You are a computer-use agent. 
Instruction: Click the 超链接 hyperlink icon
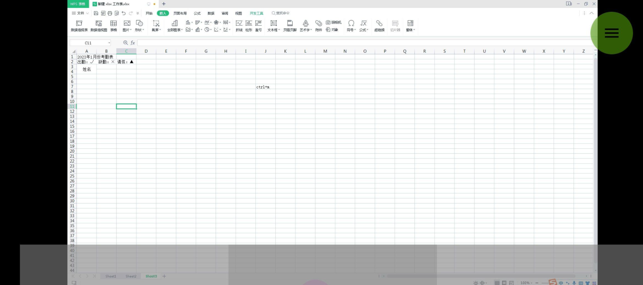[379, 26]
